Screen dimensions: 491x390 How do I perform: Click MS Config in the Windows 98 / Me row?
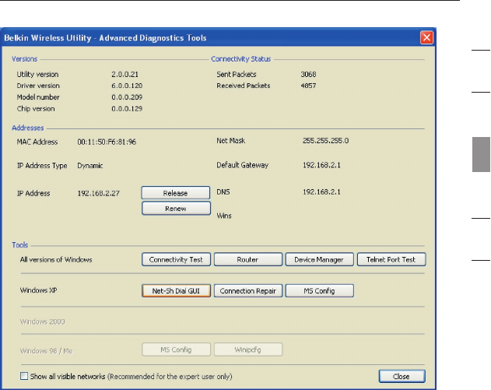tap(176, 349)
